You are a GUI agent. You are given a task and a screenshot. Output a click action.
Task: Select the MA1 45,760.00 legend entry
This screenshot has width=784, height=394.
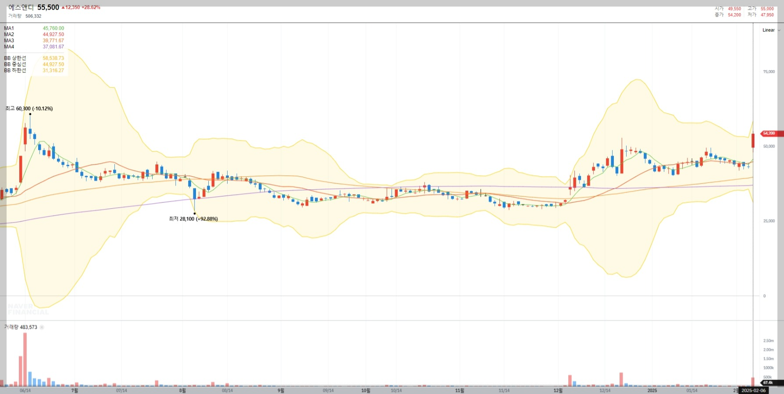click(34, 28)
